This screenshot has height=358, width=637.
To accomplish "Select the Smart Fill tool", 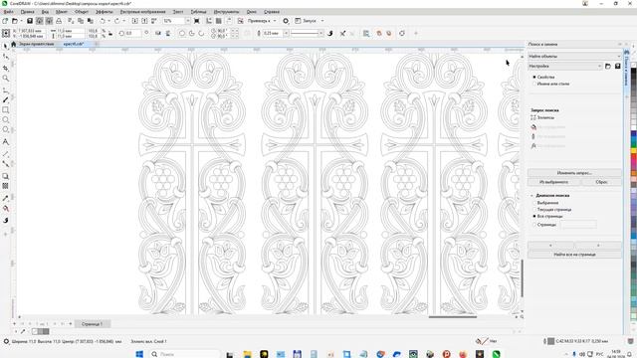I will click(x=5, y=220).
